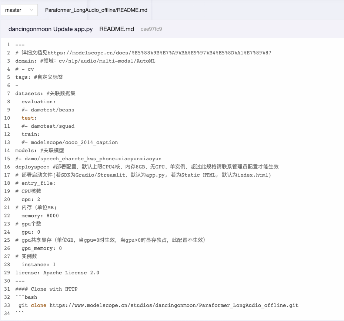Click the '```bash' code fence line

click(26, 297)
